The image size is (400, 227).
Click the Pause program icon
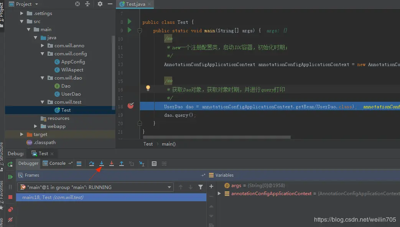pos(10,187)
